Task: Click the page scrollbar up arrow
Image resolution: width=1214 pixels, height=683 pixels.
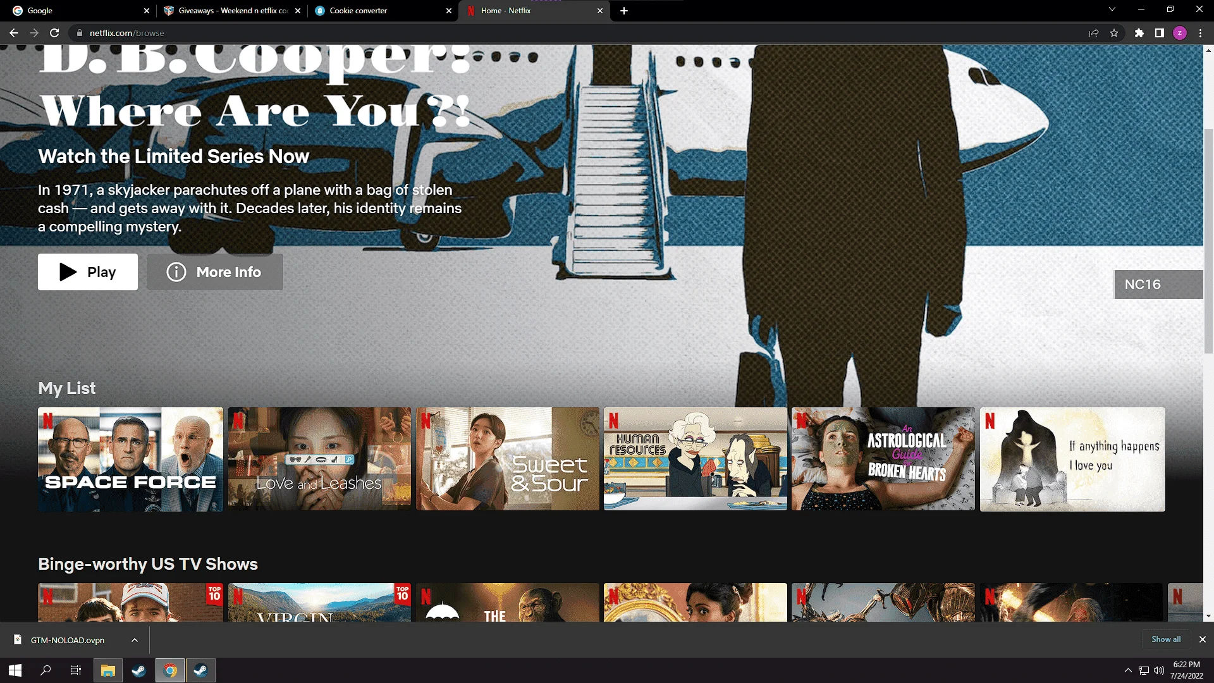Action: click(x=1208, y=50)
